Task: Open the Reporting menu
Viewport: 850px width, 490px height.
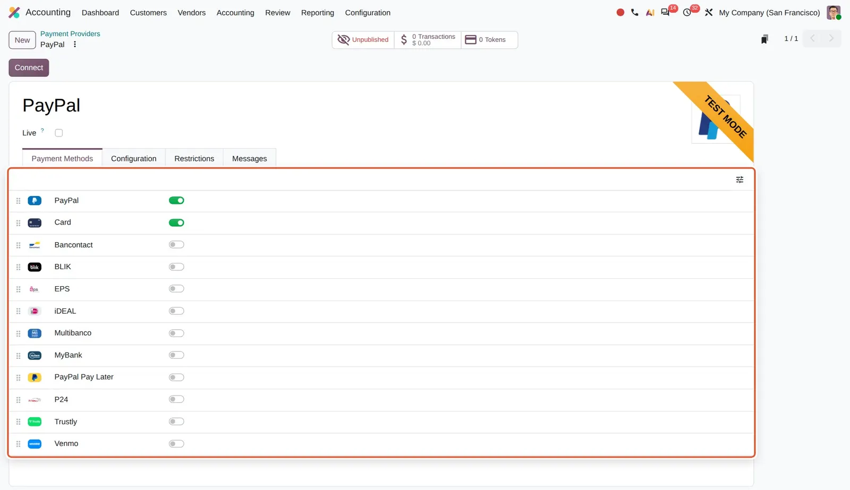Action: click(318, 13)
